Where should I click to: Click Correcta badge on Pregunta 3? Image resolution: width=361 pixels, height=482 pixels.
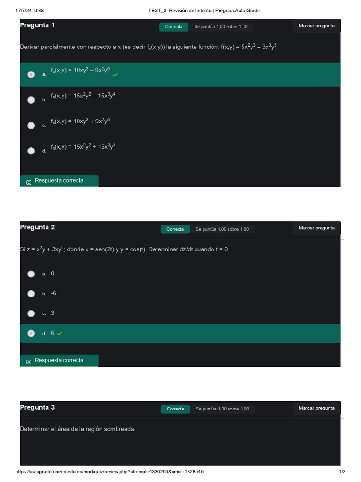click(175, 409)
